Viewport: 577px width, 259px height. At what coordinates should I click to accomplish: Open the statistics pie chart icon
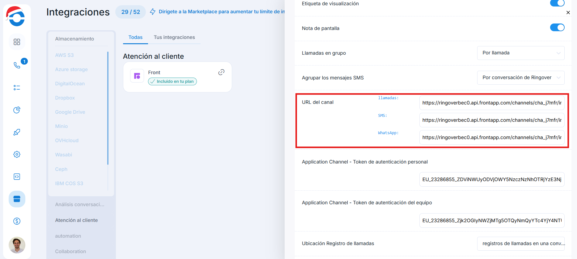click(x=17, y=110)
